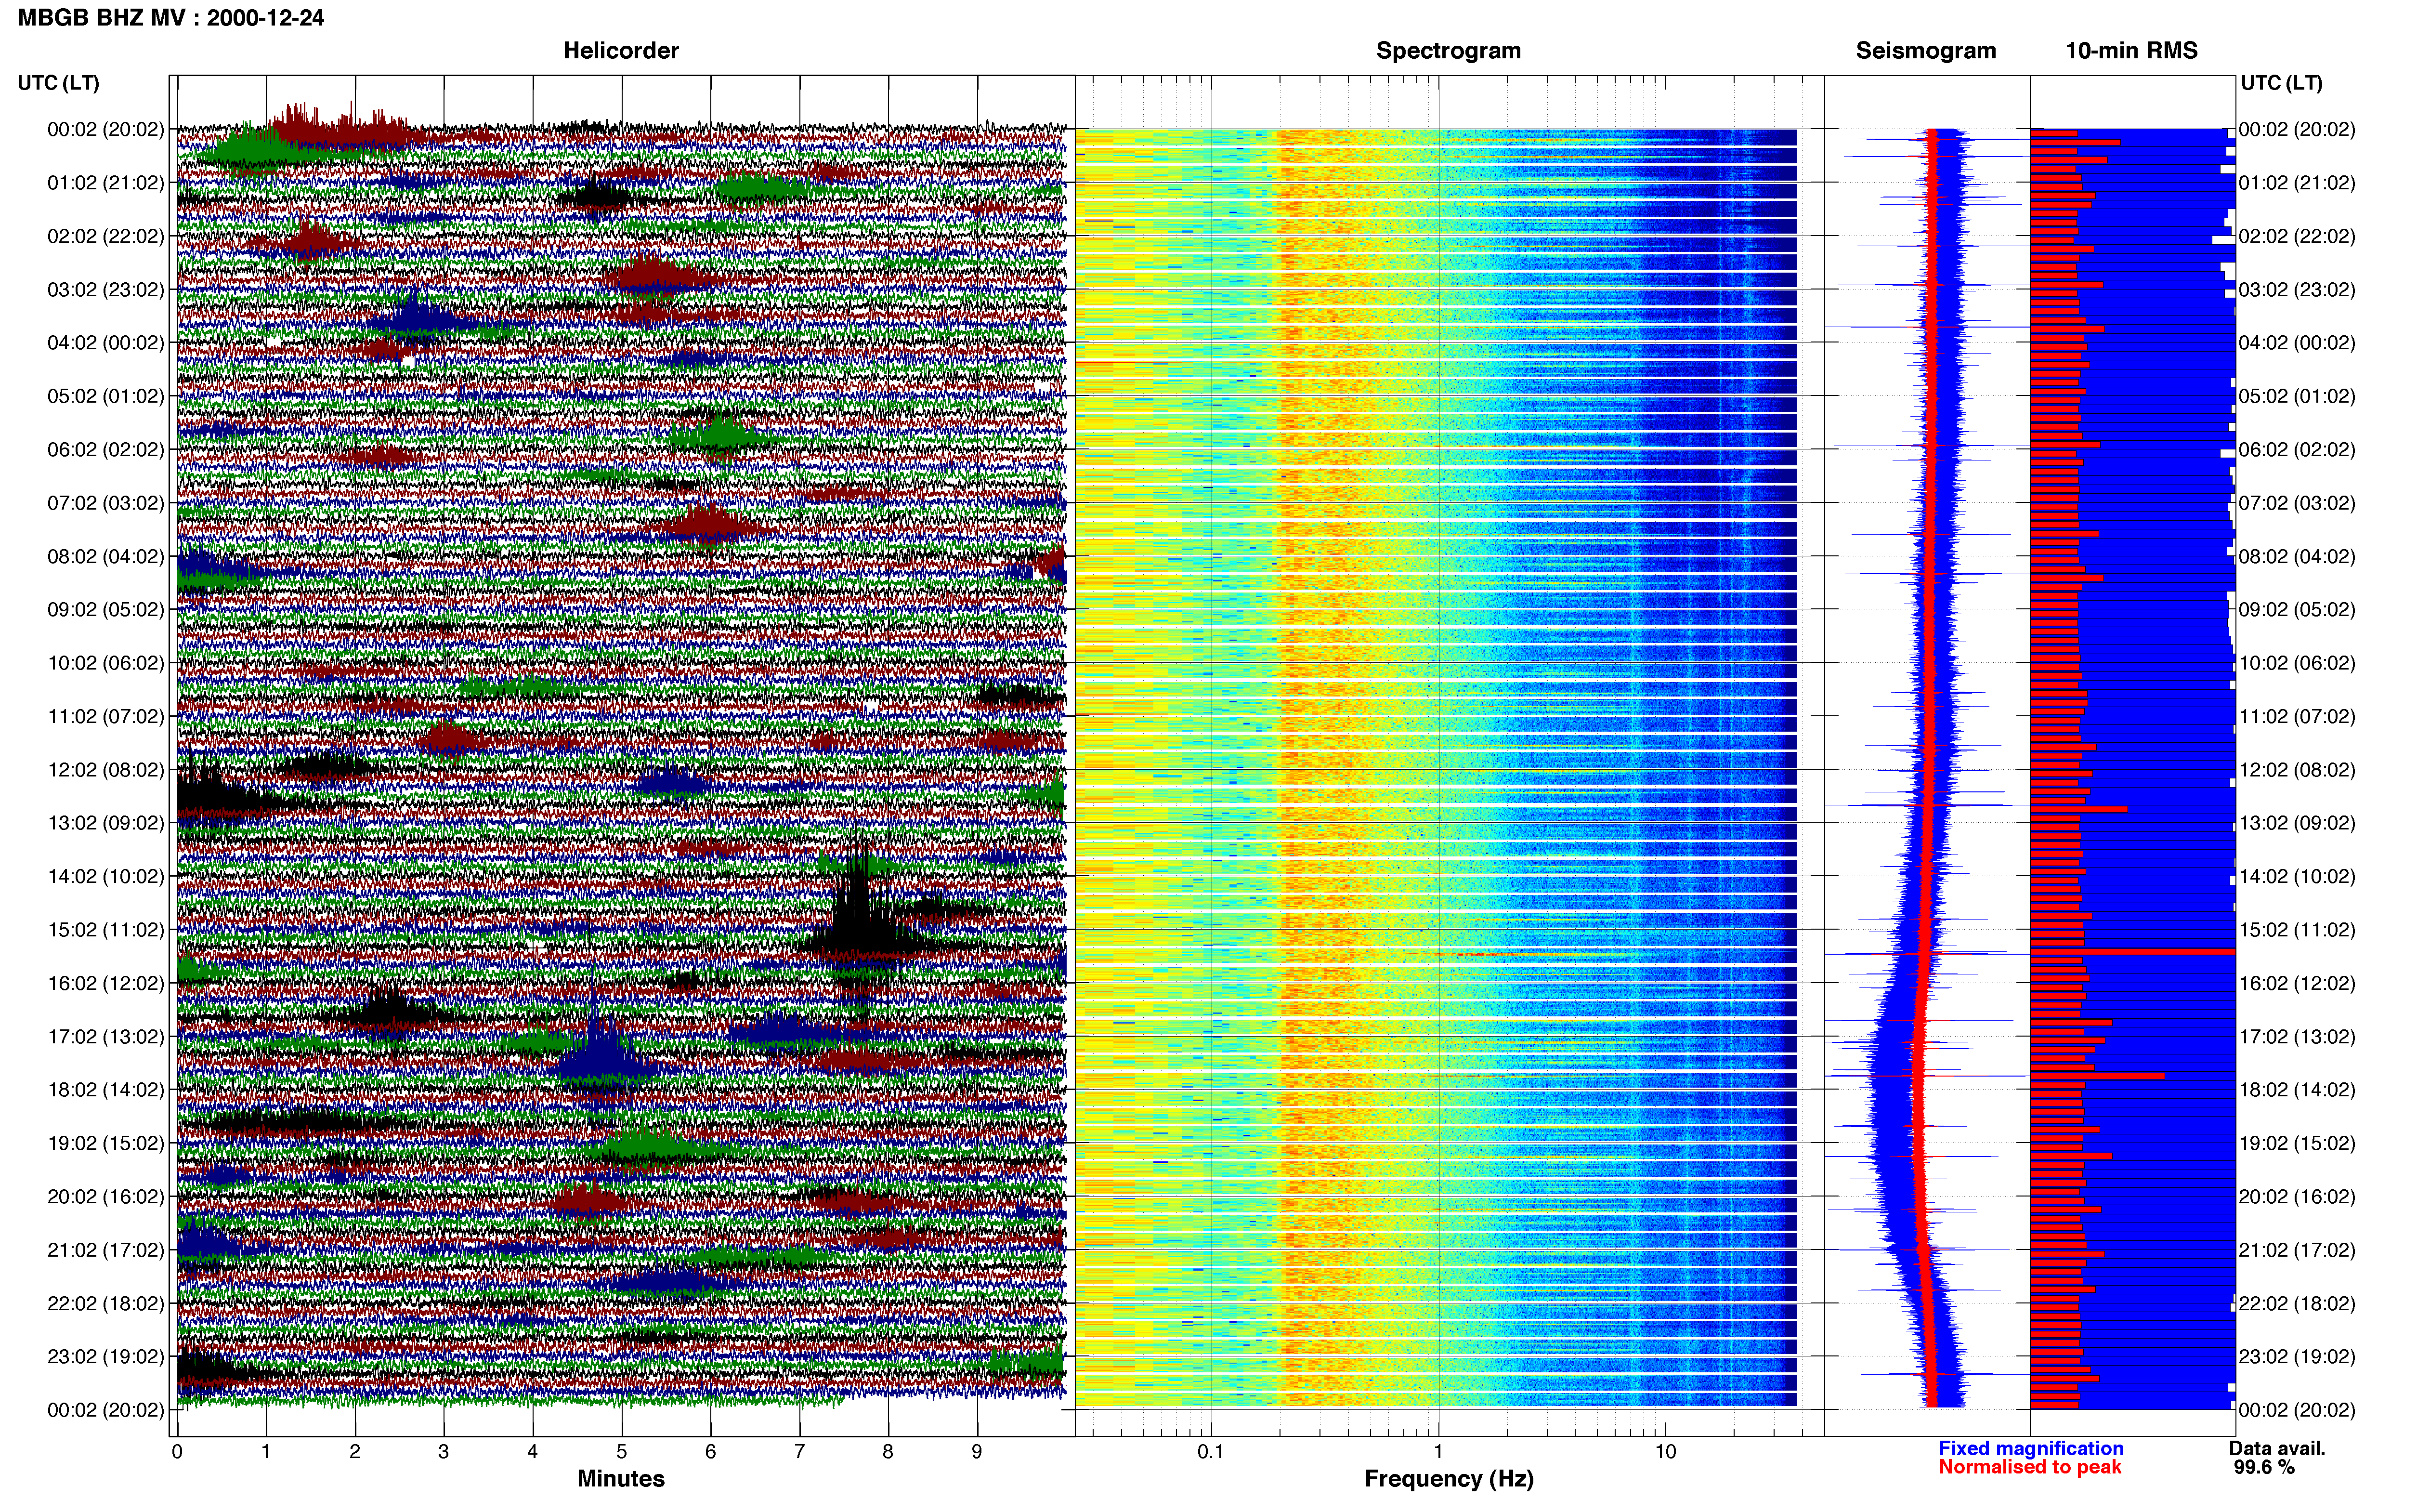The image size is (2417, 1512).
Task: Click the '0.1' tick on the Frequency axis
Action: (1211, 1451)
